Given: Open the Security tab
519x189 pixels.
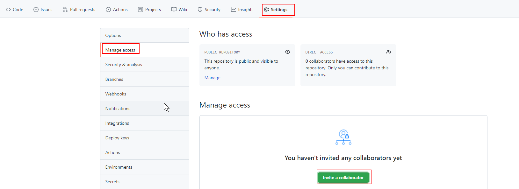Looking at the screenshot, I should [x=209, y=10].
